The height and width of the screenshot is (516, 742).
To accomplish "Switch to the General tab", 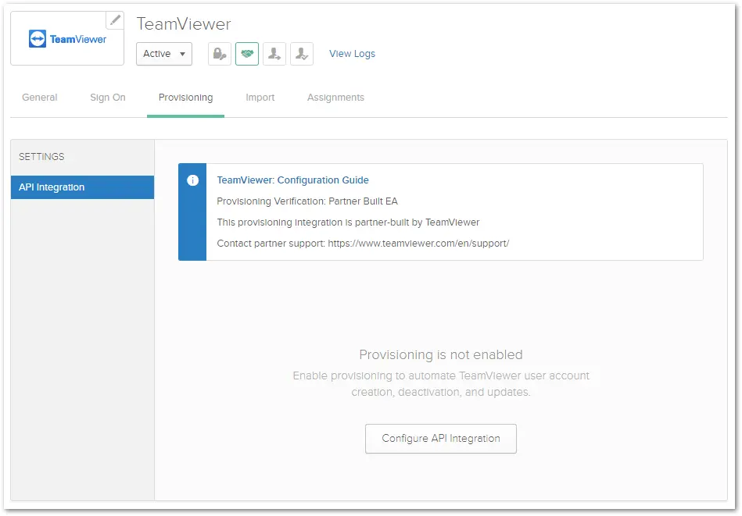I will [40, 98].
